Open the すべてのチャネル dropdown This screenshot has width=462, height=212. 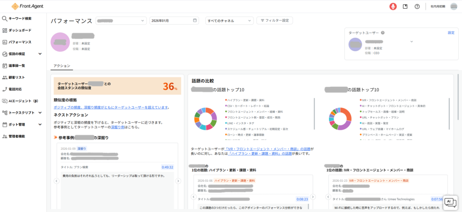coord(230,20)
